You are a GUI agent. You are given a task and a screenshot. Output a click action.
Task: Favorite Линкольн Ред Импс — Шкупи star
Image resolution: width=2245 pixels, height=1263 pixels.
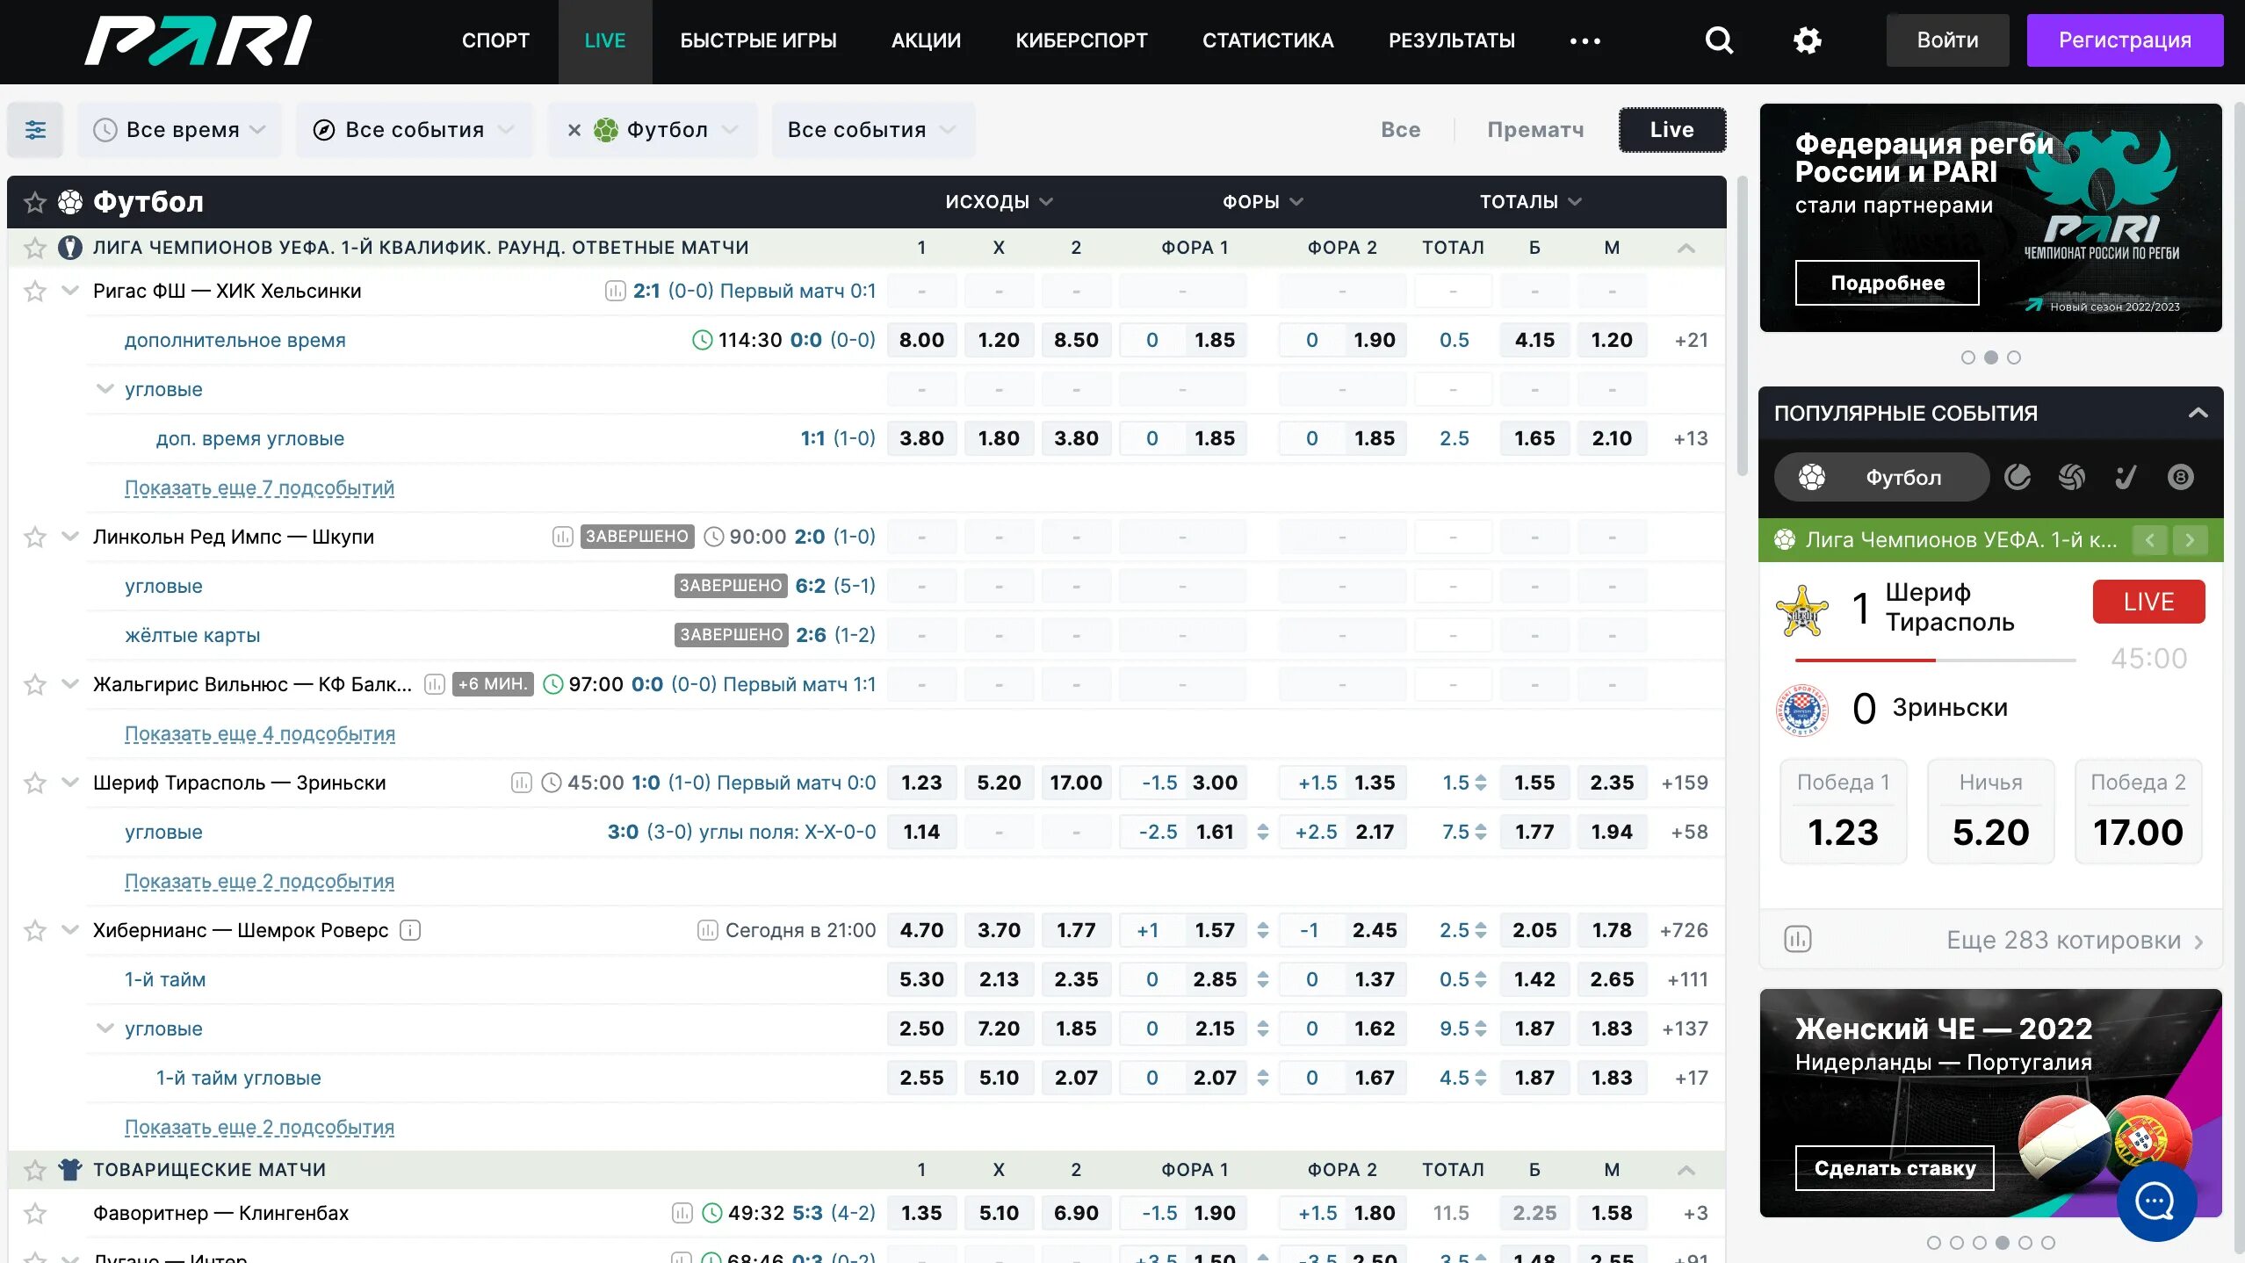tap(35, 537)
